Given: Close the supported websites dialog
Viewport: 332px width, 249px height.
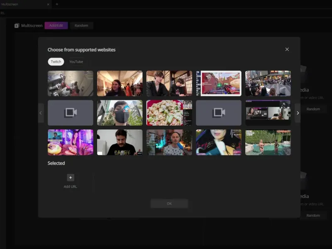Looking at the screenshot, I should [x=287, y=49].
